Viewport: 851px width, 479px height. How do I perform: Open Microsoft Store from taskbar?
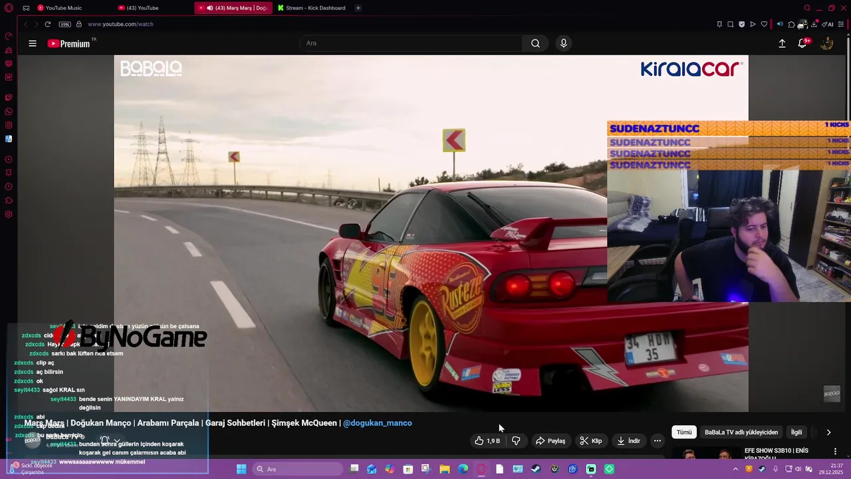408,469
